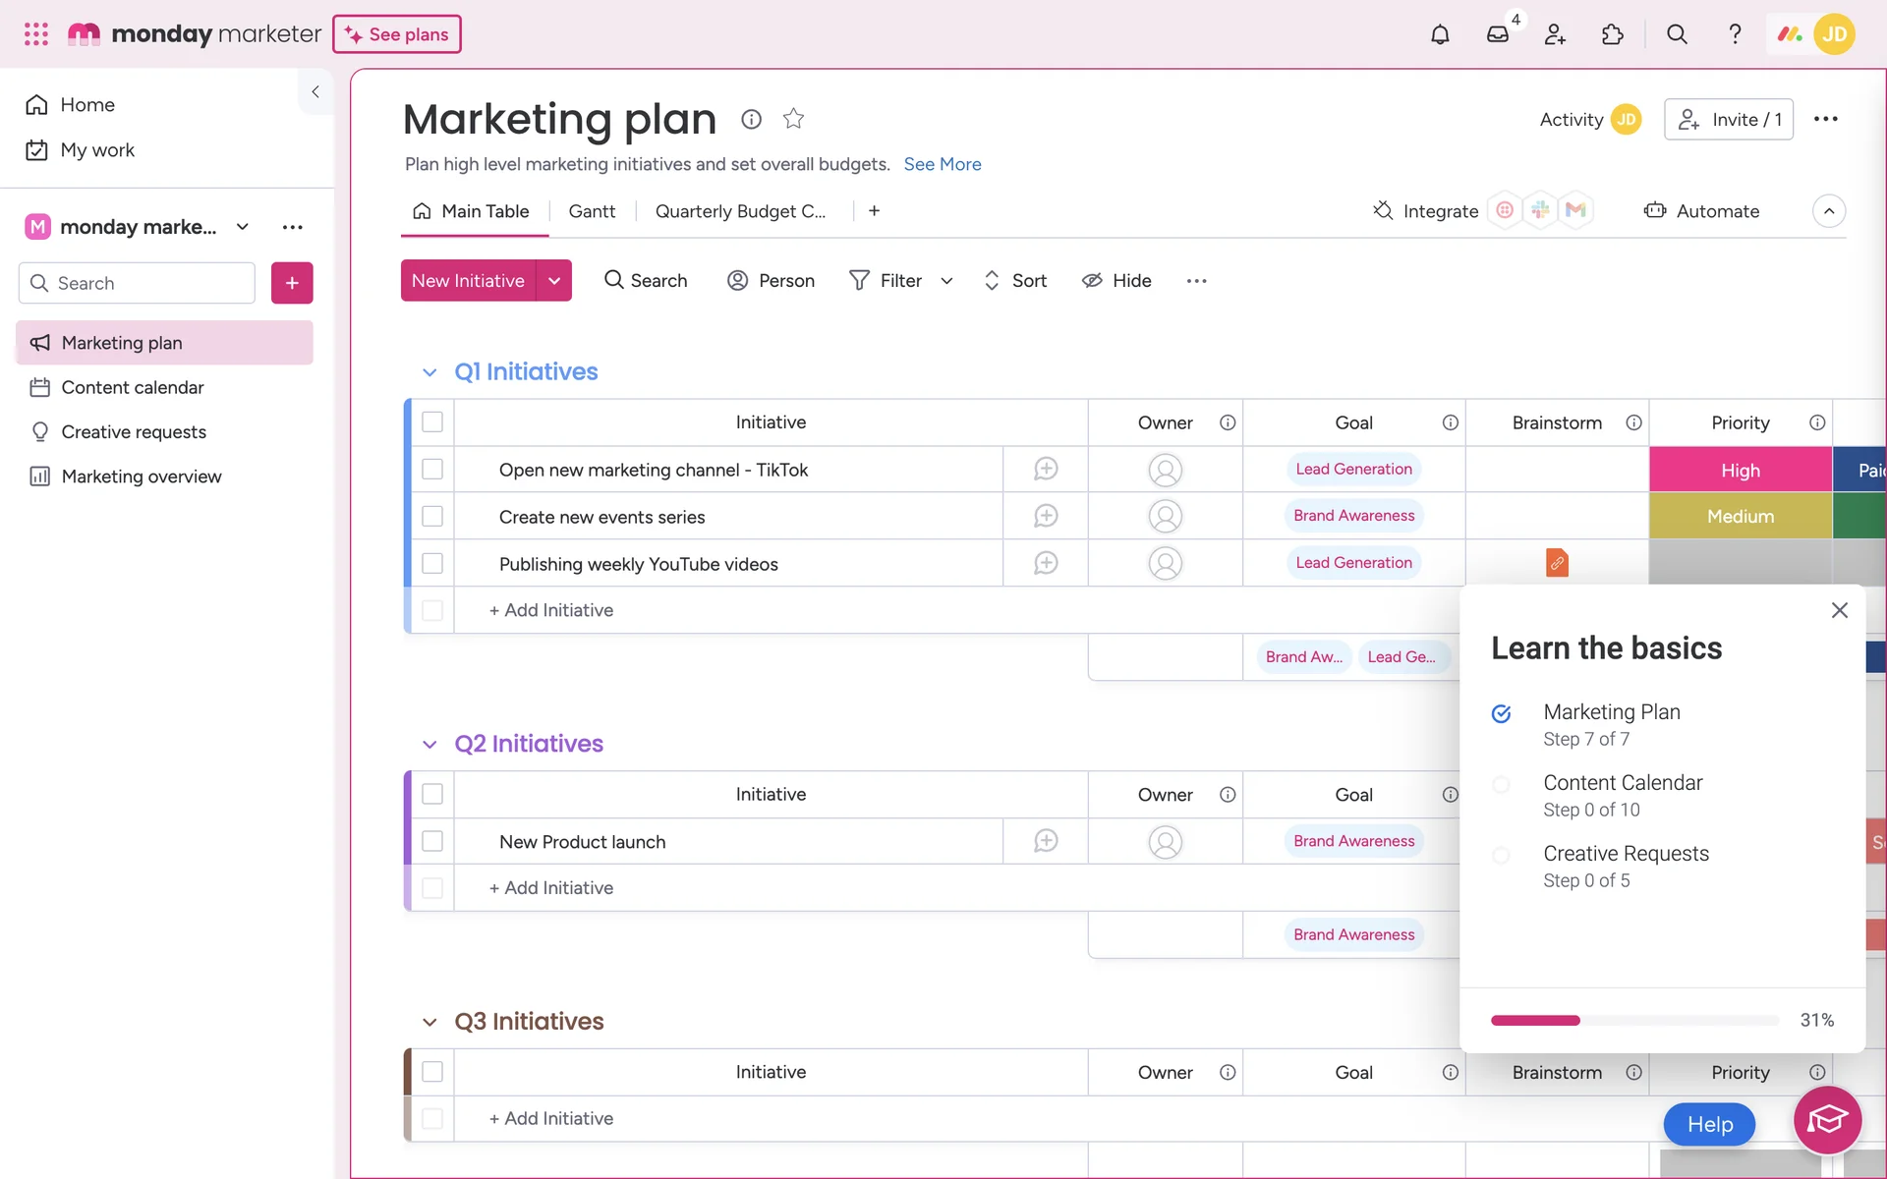Collapse the Q1 Initiatives group
1887x1179 pixels.
coord(429,372)
